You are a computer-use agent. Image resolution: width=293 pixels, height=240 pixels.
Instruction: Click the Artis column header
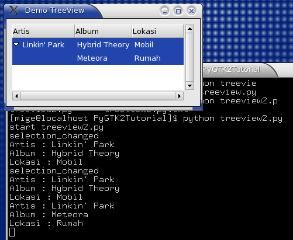[x=43, y=31]
